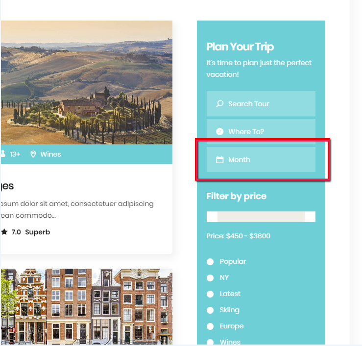The height and width of the screenshot is (346, 362).
Task: Click the magnifier icon in Search Tour
Action: point(220,104)
